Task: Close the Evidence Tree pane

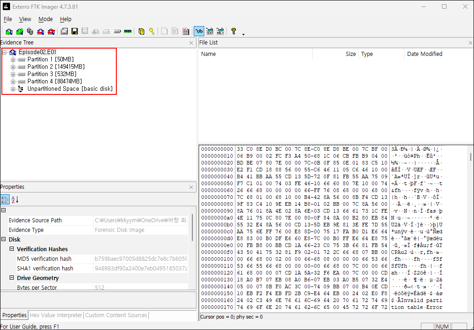Action: pyautogui.click(x=191, y=43)
